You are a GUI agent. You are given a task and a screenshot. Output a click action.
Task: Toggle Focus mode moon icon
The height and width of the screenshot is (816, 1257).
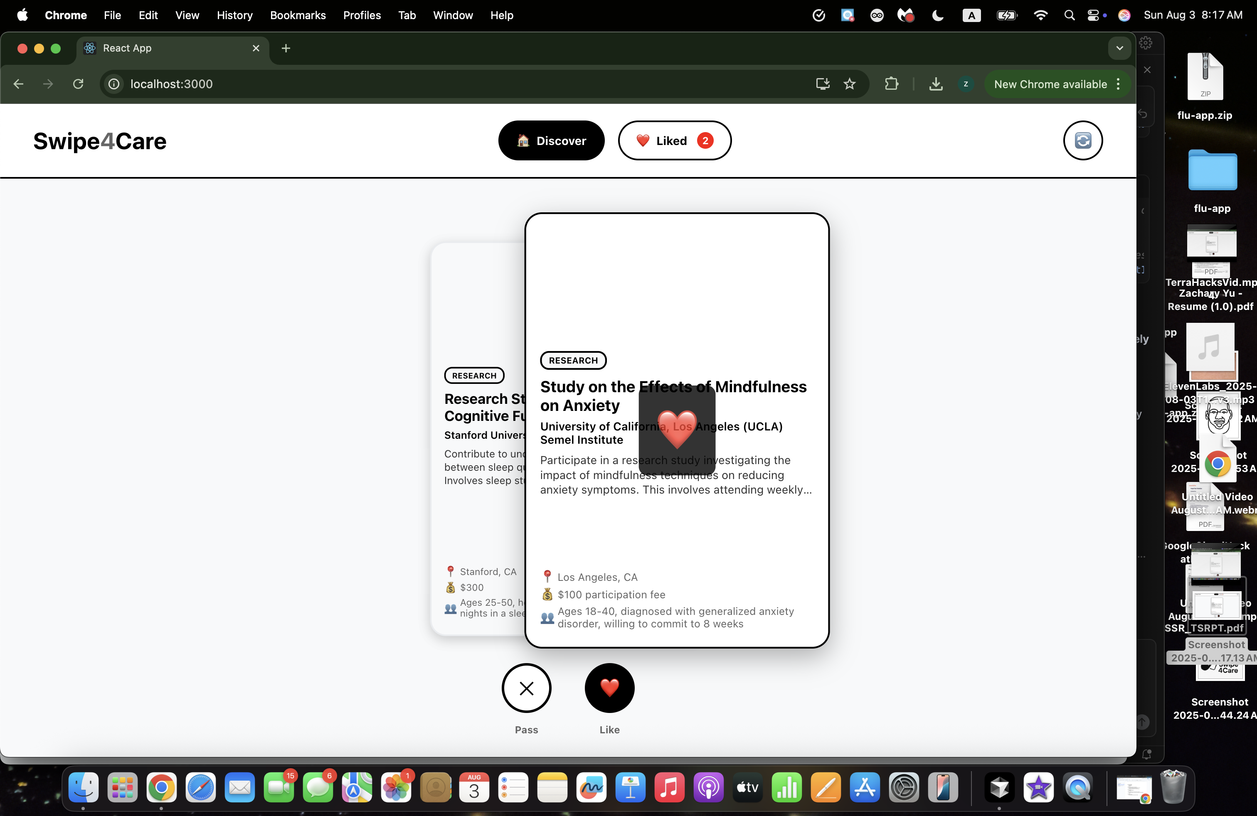pos(937,15)
